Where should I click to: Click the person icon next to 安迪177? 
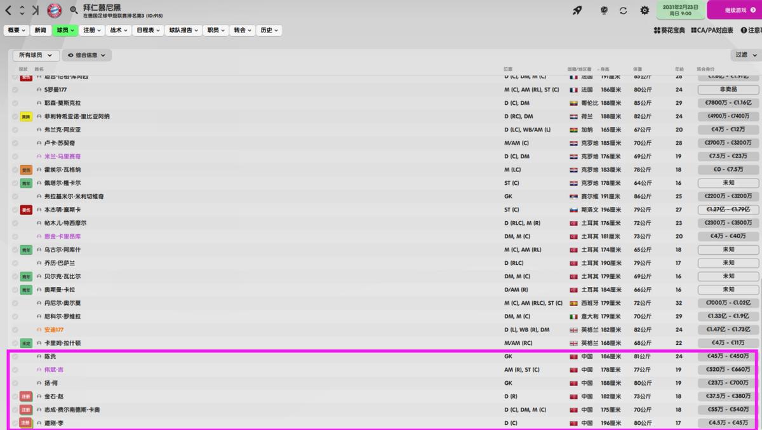pyautogui.click(x=39, y=330)
